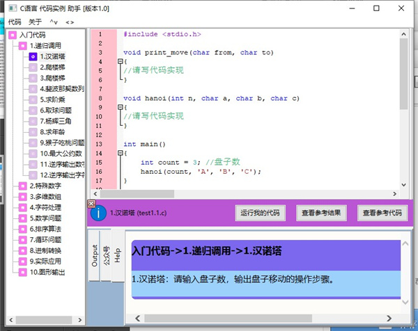Open the 代码 menu

15,22
